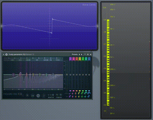153x120 pixels.
Task: Click the blue band 7 type icon
Action: pyautogui.click(x=89, y=59)
